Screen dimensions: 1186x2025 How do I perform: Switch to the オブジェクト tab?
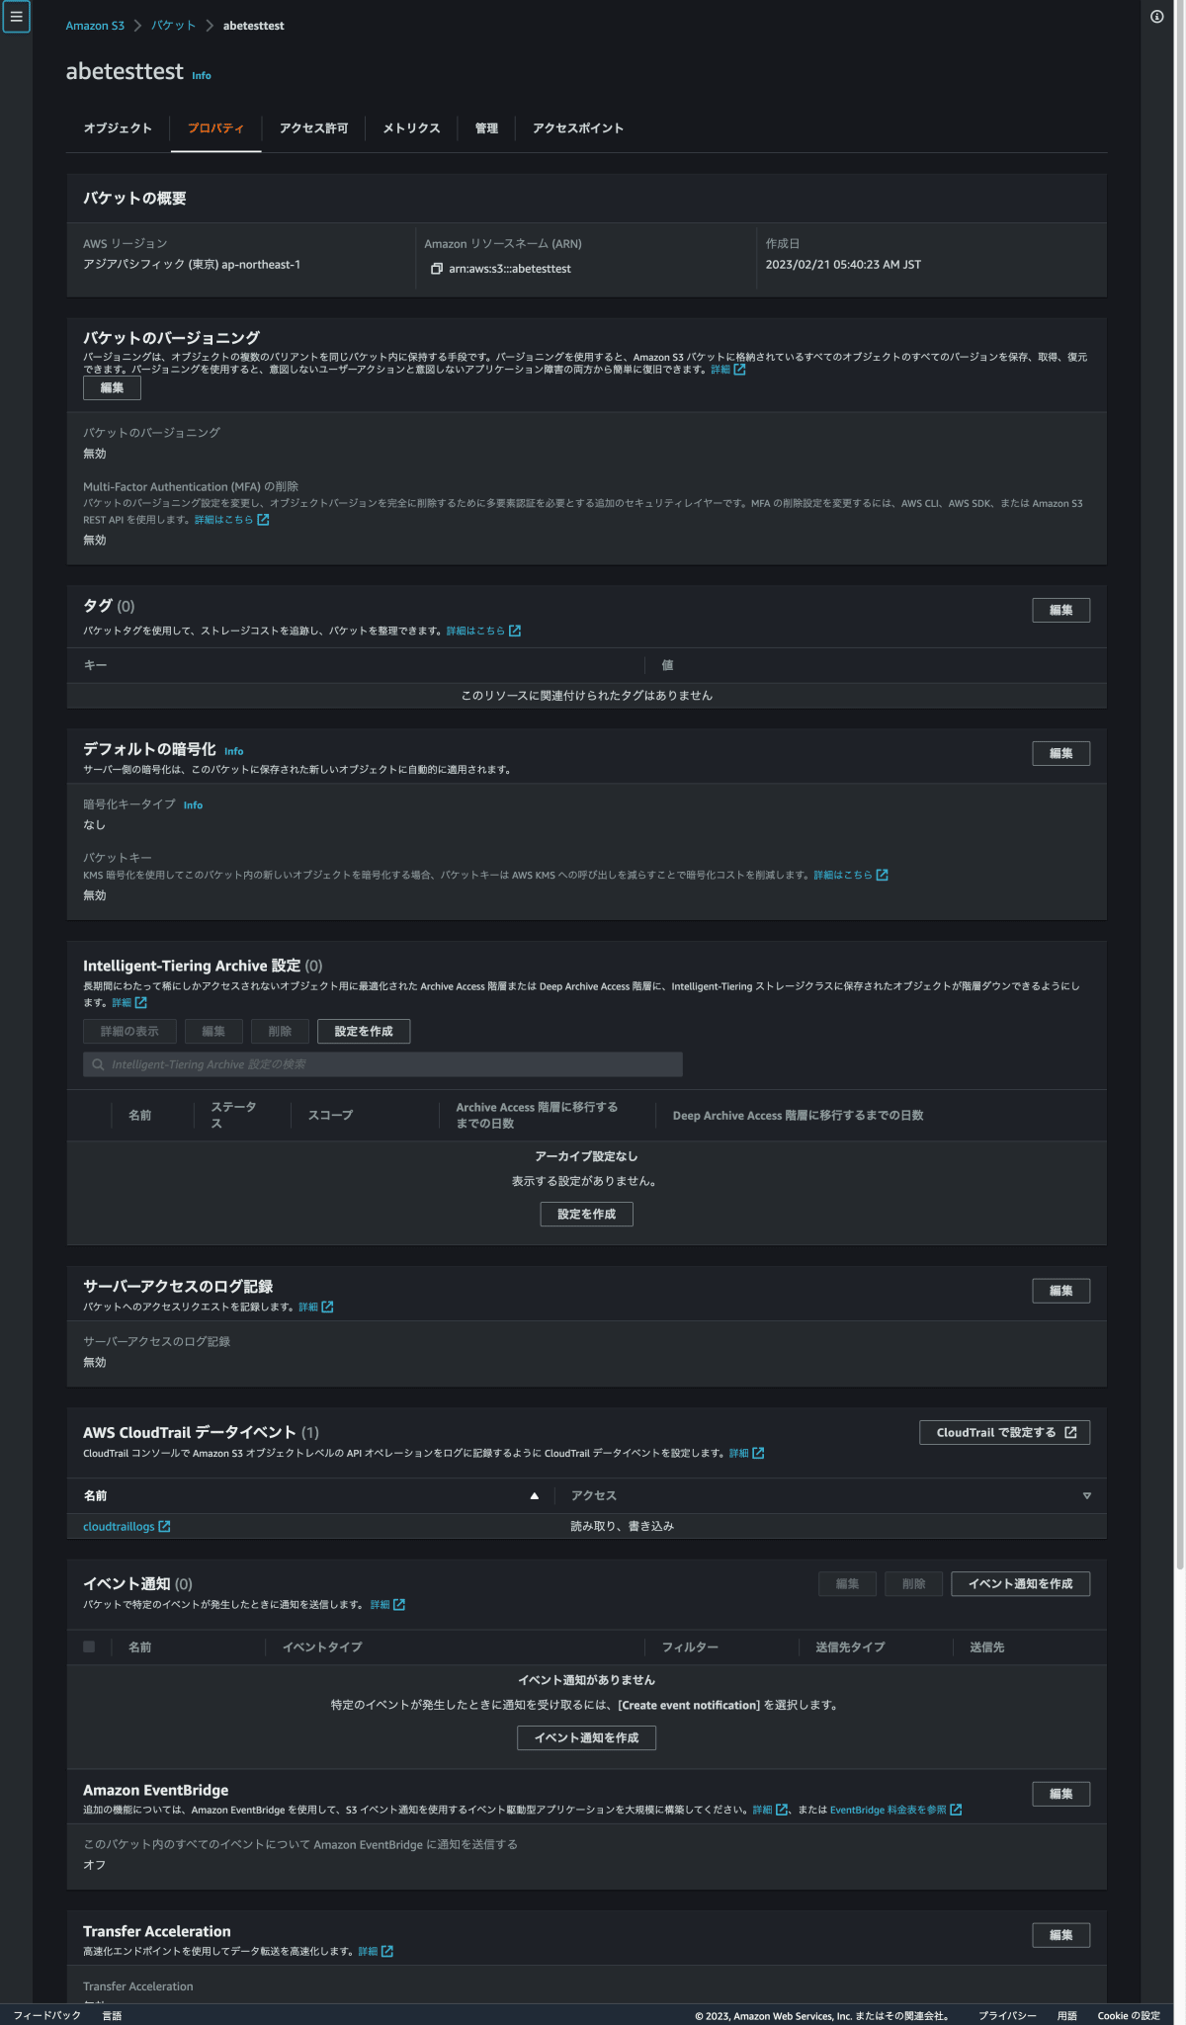pos(118,128)
